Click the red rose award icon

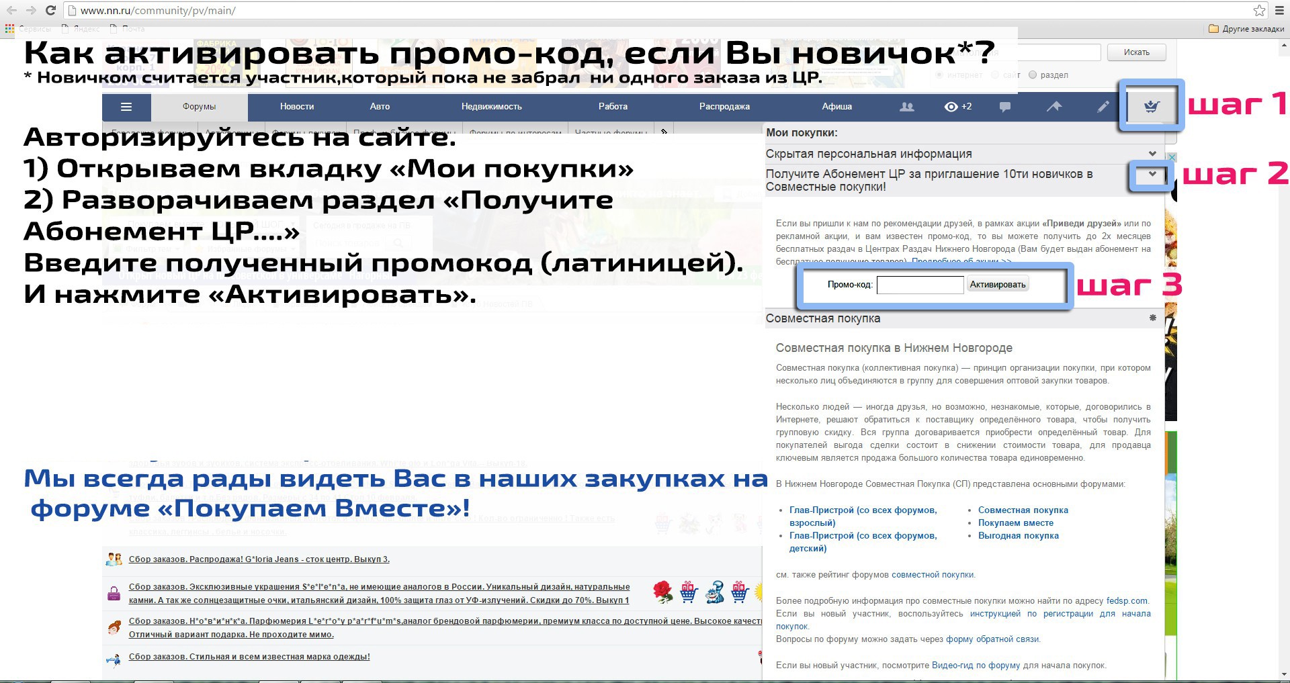point(663,592)
